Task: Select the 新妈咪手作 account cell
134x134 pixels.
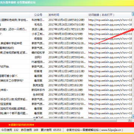Action: [x=38, y=90]
